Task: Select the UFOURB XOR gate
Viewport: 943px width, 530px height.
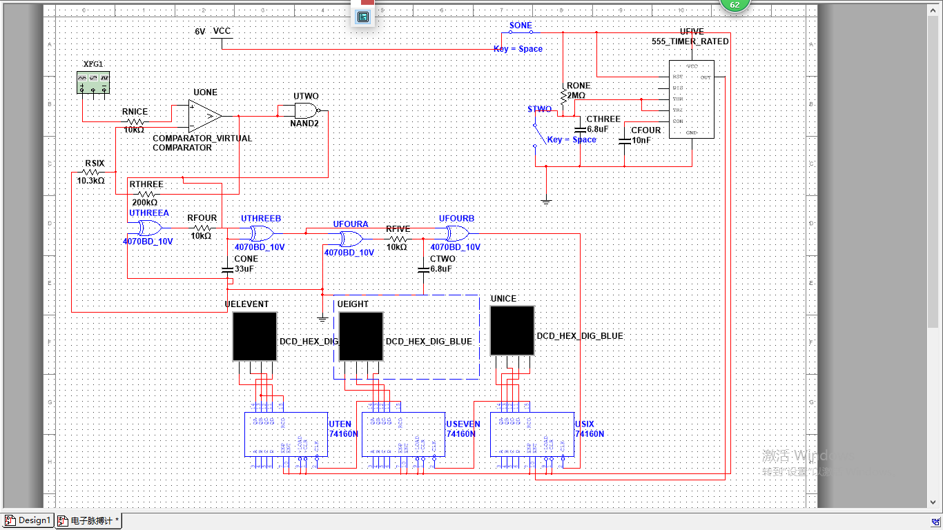Action: tap(458, 233)
